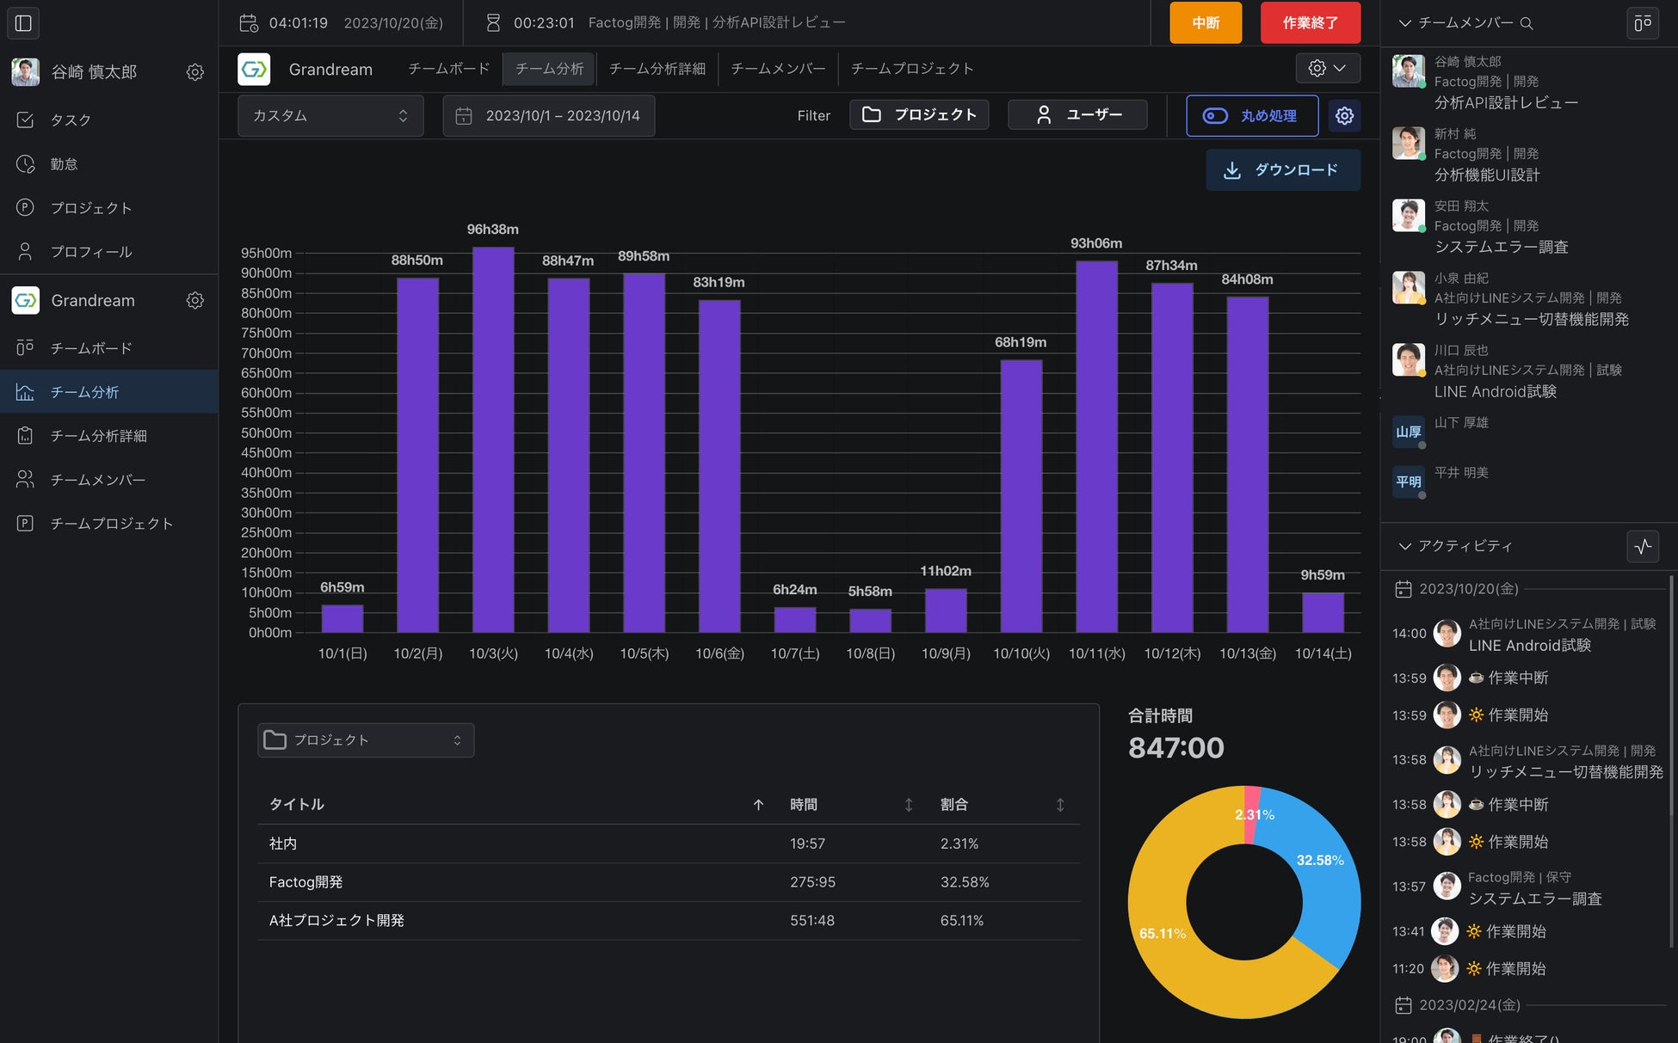Switch to the チームプロジェクト tab

912,69
